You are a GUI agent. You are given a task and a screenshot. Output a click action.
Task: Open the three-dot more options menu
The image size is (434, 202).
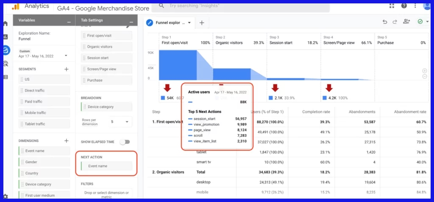[x=415, y=6]
